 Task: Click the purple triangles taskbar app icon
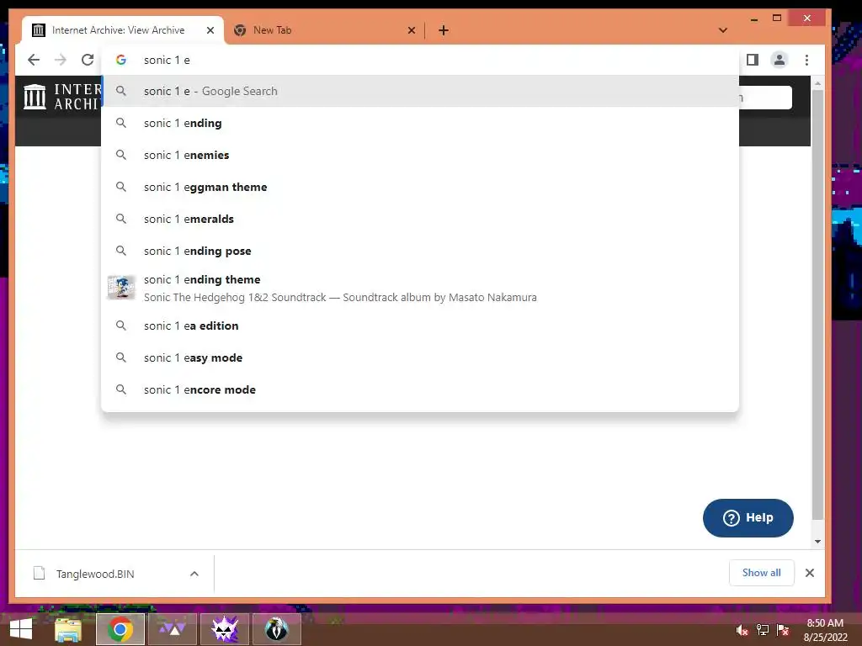[x=173, y=629]
